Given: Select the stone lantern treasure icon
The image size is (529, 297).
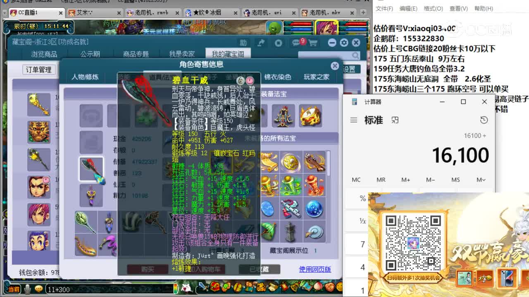Looking at the screenshot, I should click(x=291, y=232).
